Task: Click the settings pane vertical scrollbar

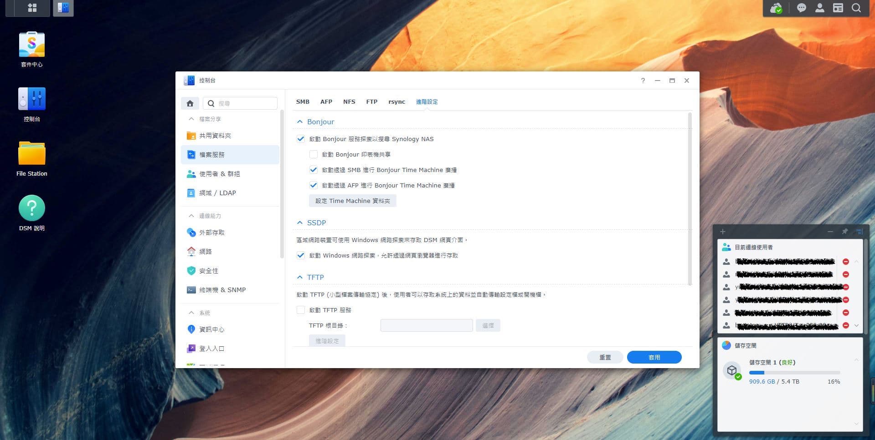Action: [690, 199]
